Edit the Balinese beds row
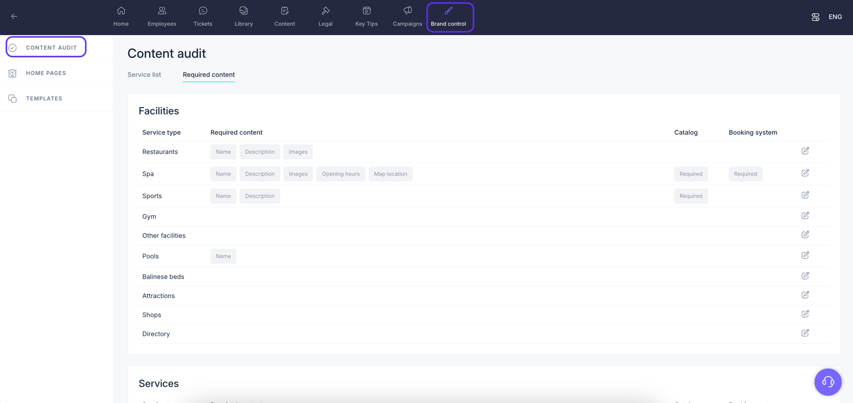853x403 pixels. pos(805,276)
